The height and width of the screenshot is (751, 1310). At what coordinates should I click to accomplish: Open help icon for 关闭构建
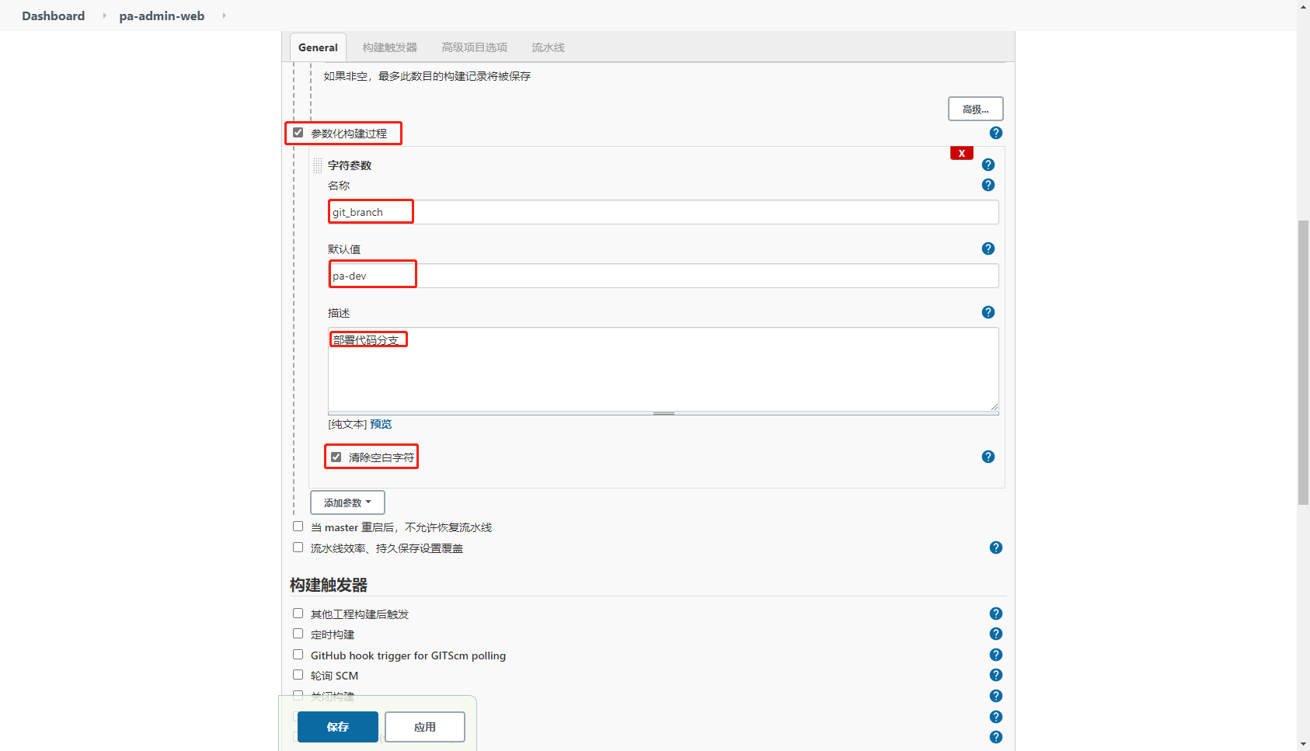(x=995, y=696)
